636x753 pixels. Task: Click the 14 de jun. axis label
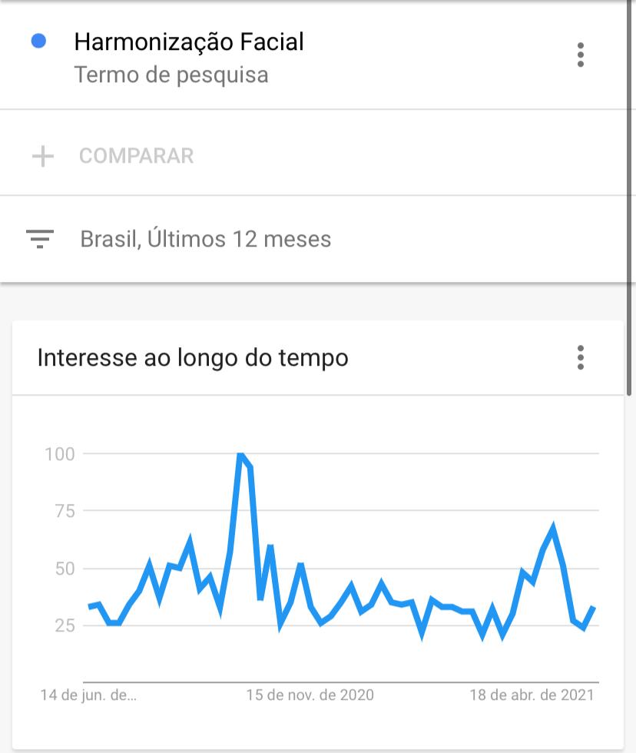(x=88, y=695)
